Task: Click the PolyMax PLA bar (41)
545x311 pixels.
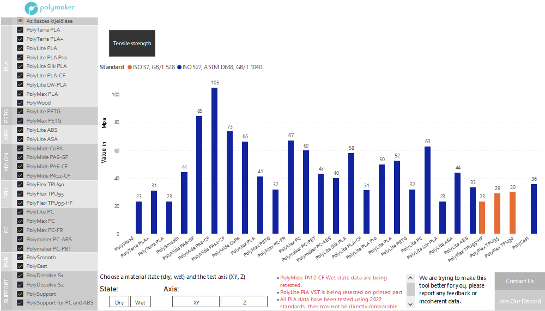Action: point(261,205)
